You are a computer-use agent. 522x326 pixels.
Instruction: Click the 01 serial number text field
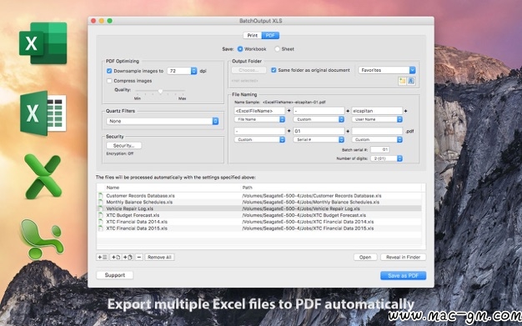[x=319, y=131]
